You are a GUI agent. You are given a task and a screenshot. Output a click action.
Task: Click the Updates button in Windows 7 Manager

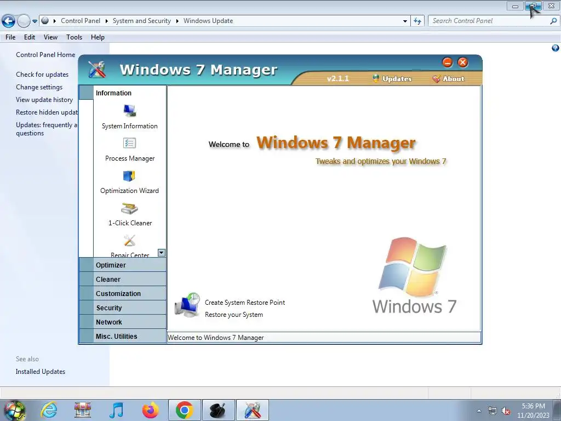click(392, 79)
